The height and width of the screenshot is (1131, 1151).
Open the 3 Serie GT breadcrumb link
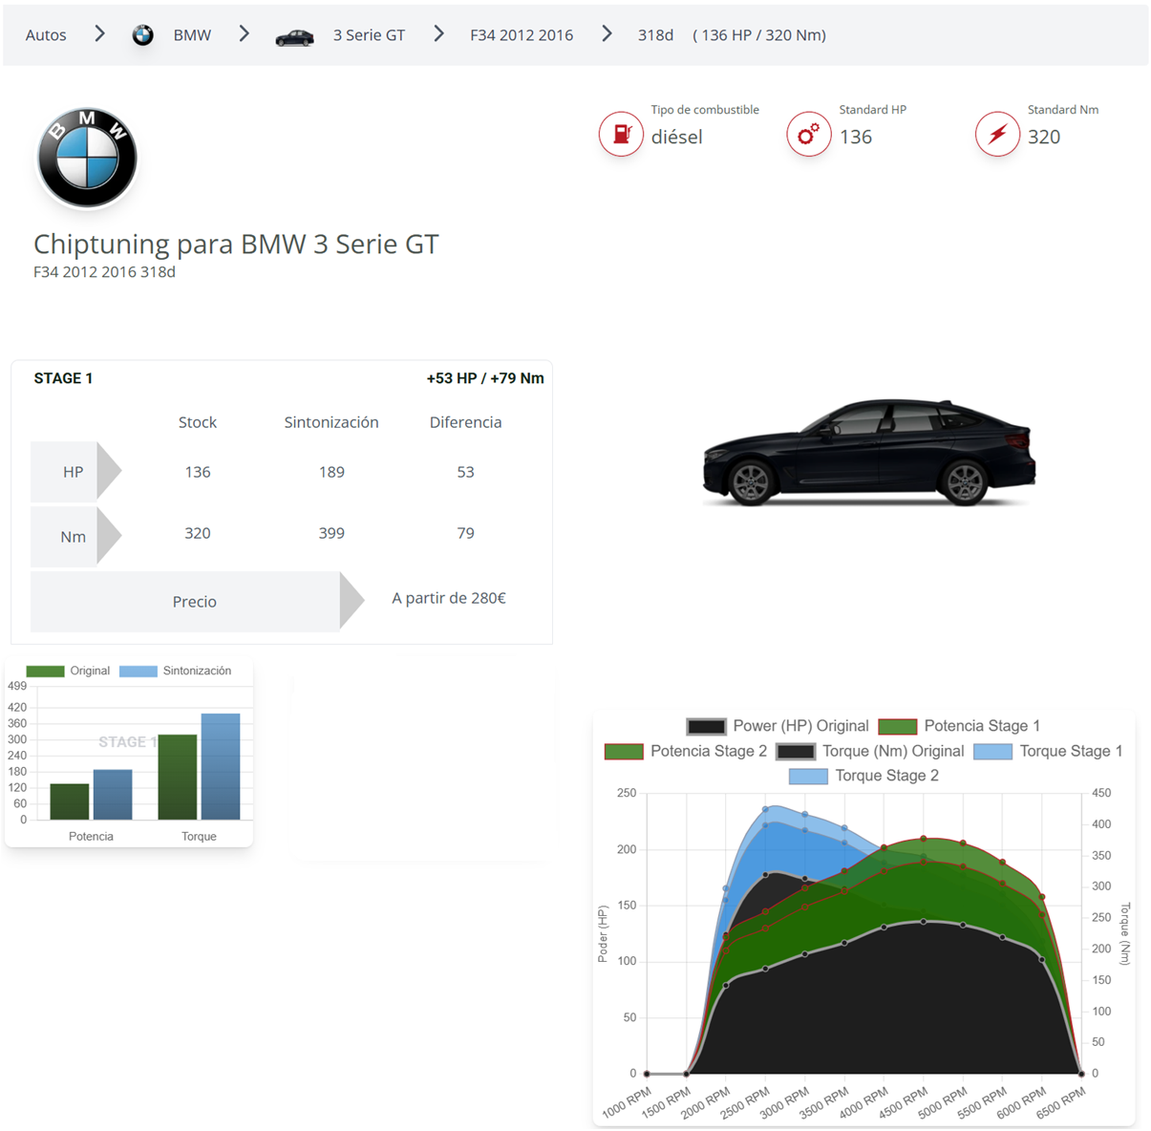click(369, 35)
